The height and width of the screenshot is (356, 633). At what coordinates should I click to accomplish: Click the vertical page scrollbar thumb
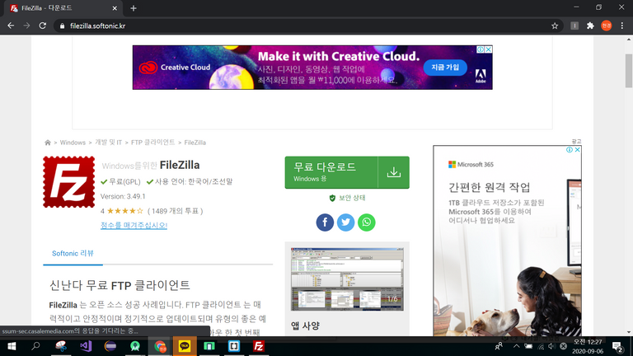(x=629, y=71)
